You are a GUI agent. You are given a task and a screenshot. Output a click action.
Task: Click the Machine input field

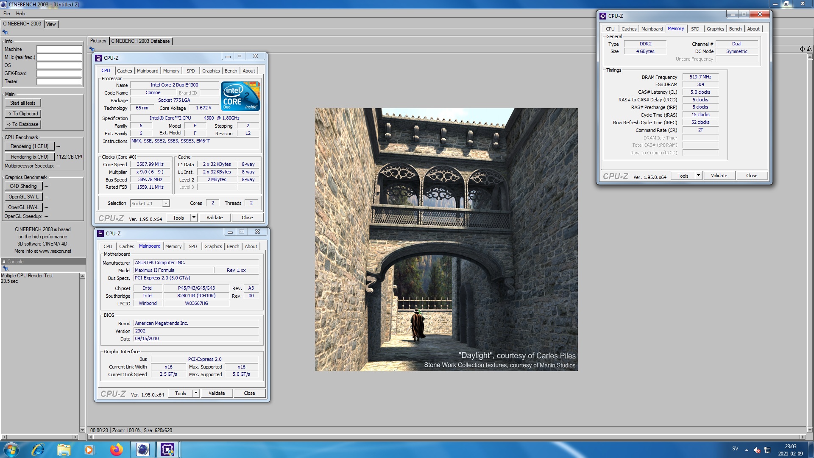pyautogui.click(x=59, y=49)
